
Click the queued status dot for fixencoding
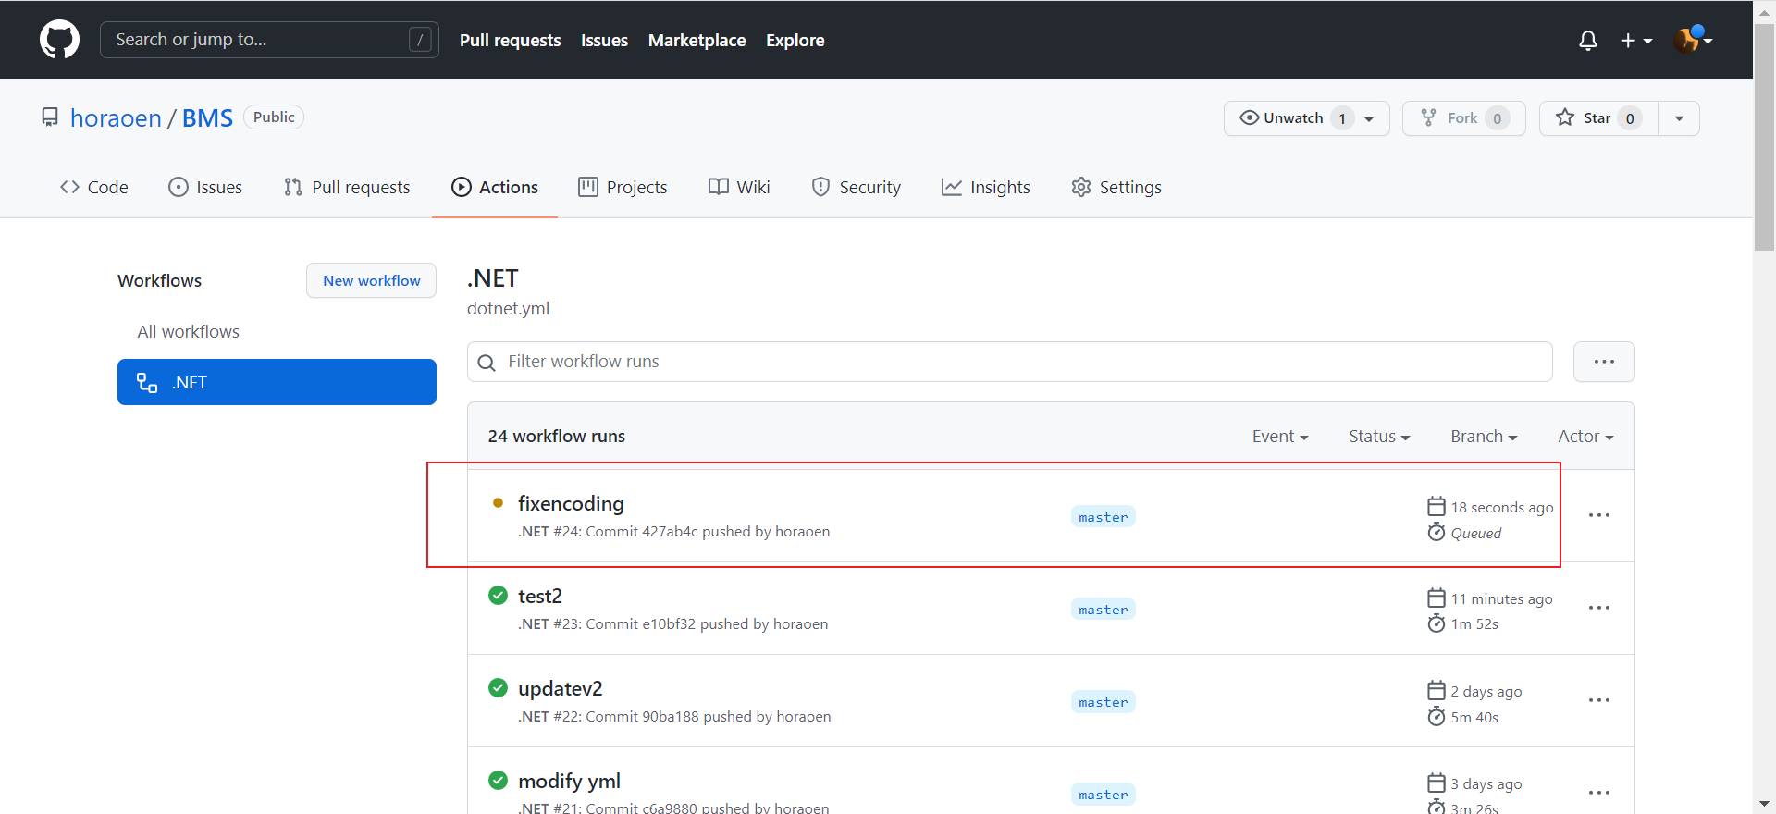pos(498,503)
